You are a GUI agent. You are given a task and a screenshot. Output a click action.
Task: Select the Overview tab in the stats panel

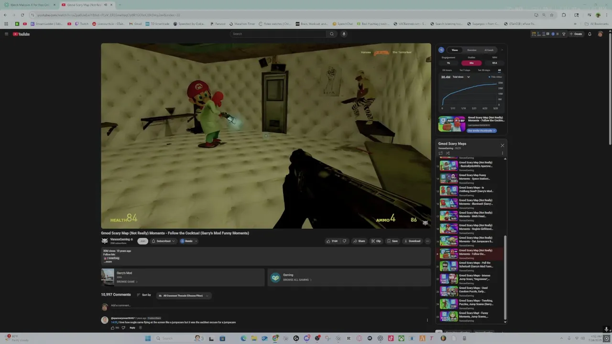tap(472, 50)
